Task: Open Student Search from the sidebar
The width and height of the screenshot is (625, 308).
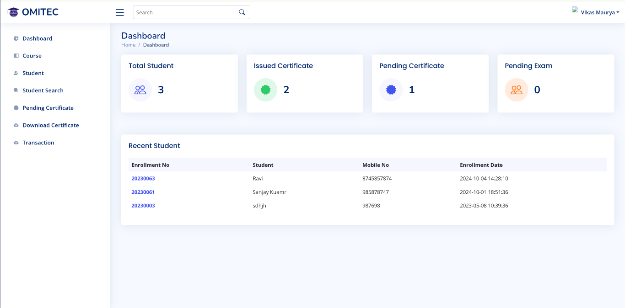Action: click(x=43, y=90)
